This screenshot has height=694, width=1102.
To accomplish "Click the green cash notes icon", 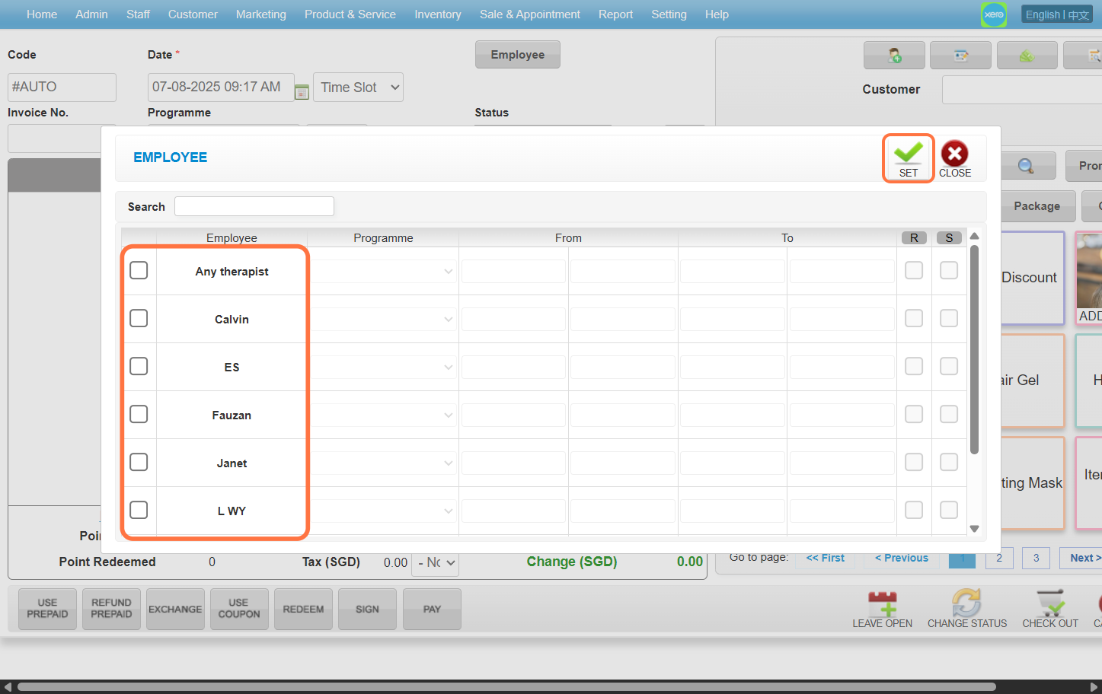I will click(1027, 56).
